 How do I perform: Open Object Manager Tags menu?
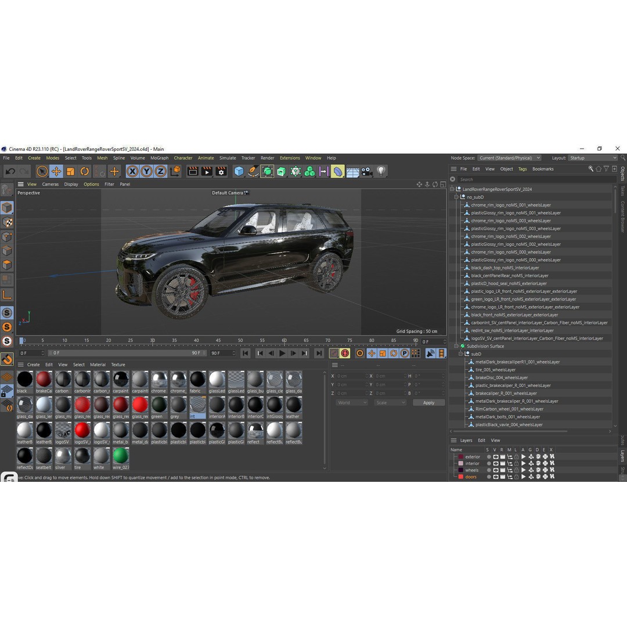point(522,169)
